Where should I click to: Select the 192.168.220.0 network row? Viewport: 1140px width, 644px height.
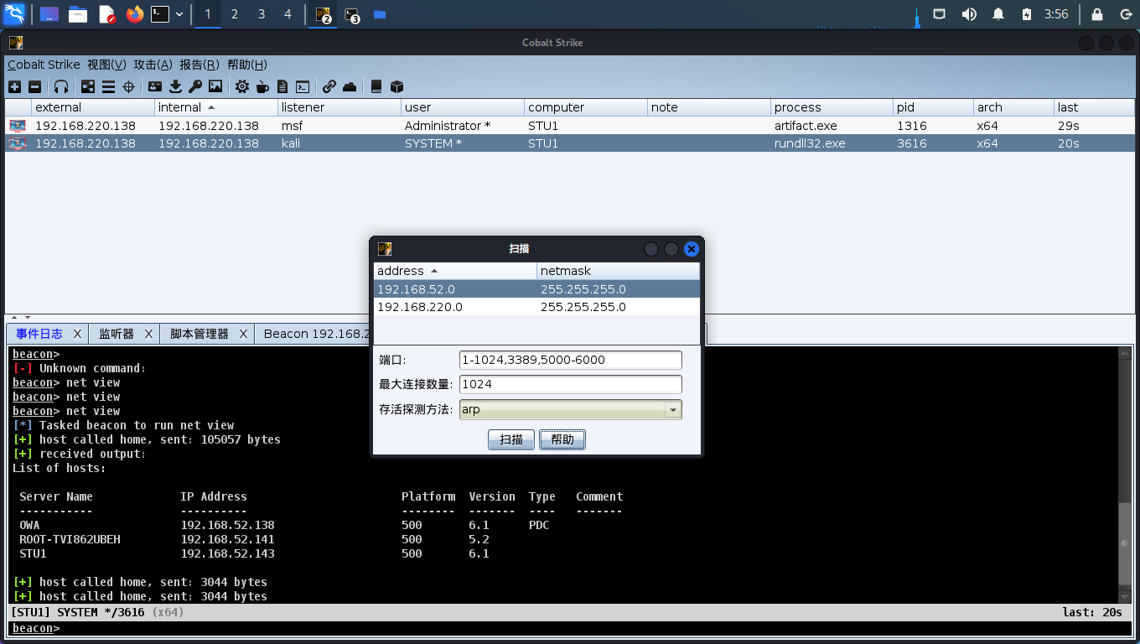click(536, 307)
